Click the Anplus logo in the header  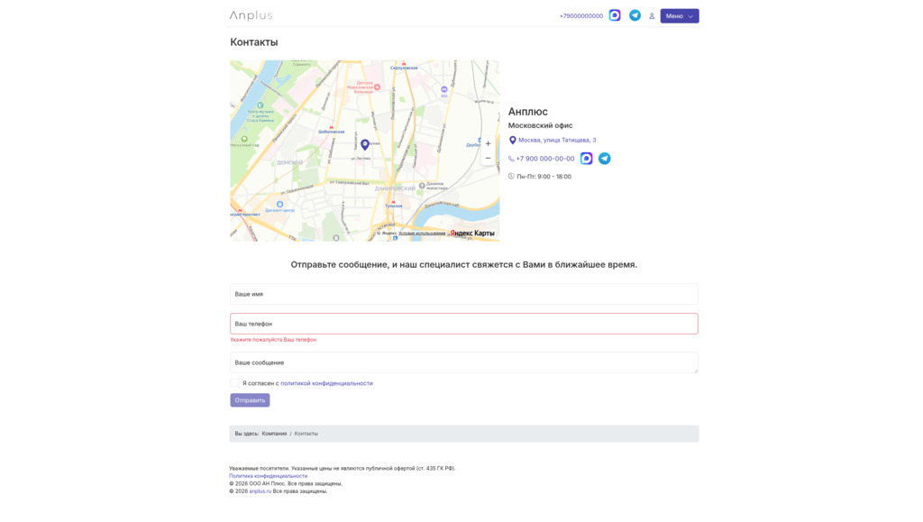tap(251, 15)
